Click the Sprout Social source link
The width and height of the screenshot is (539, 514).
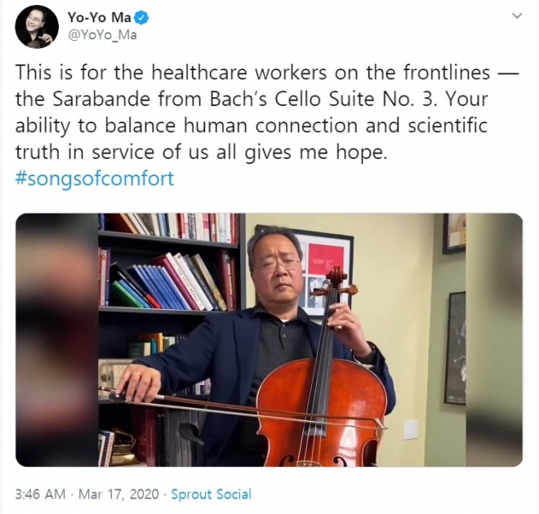pos(211,494)
